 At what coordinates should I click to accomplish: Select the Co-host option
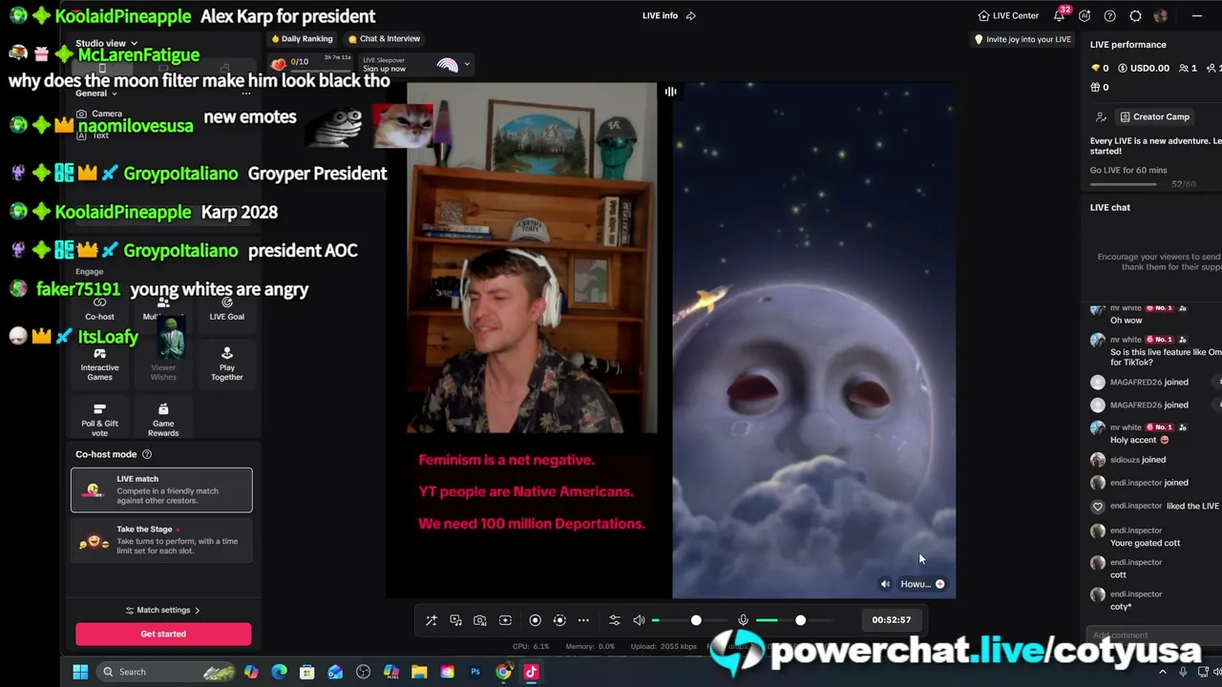[99, 309]
